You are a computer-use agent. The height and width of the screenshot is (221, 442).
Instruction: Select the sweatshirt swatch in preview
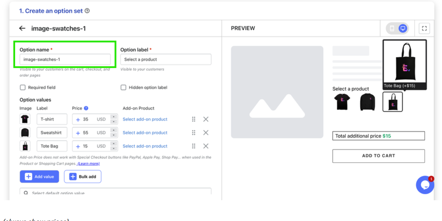pyautogui.click(x=367, y=102)
